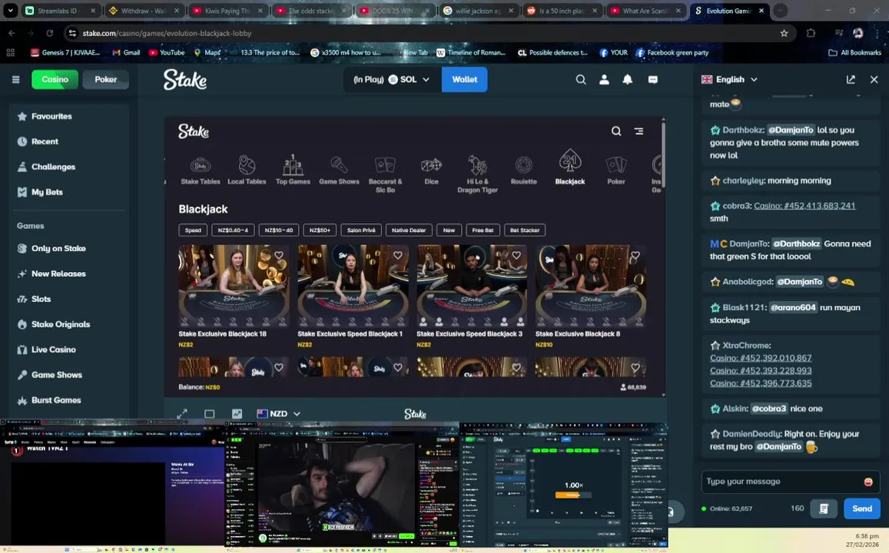889x553 pixels.
Task: Favourite Stake Exclusive Speed Blackjack 1
Action: [x=398, y=256]
